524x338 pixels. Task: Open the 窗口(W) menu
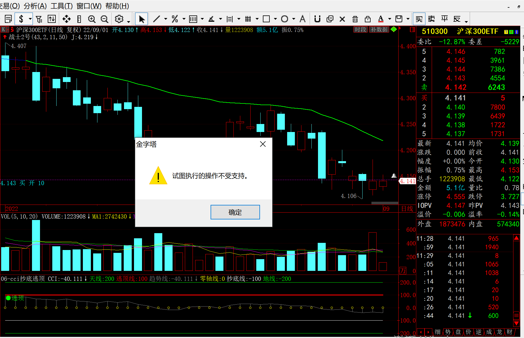tap(89, 6)
